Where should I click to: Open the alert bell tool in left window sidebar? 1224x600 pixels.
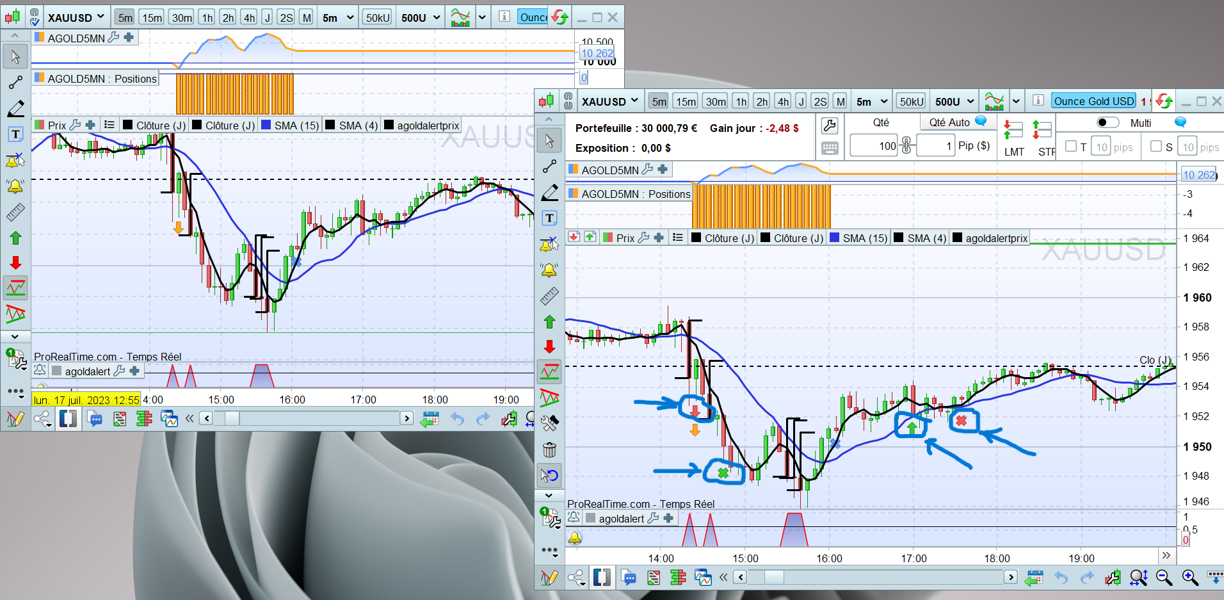[x=15, y=186]
